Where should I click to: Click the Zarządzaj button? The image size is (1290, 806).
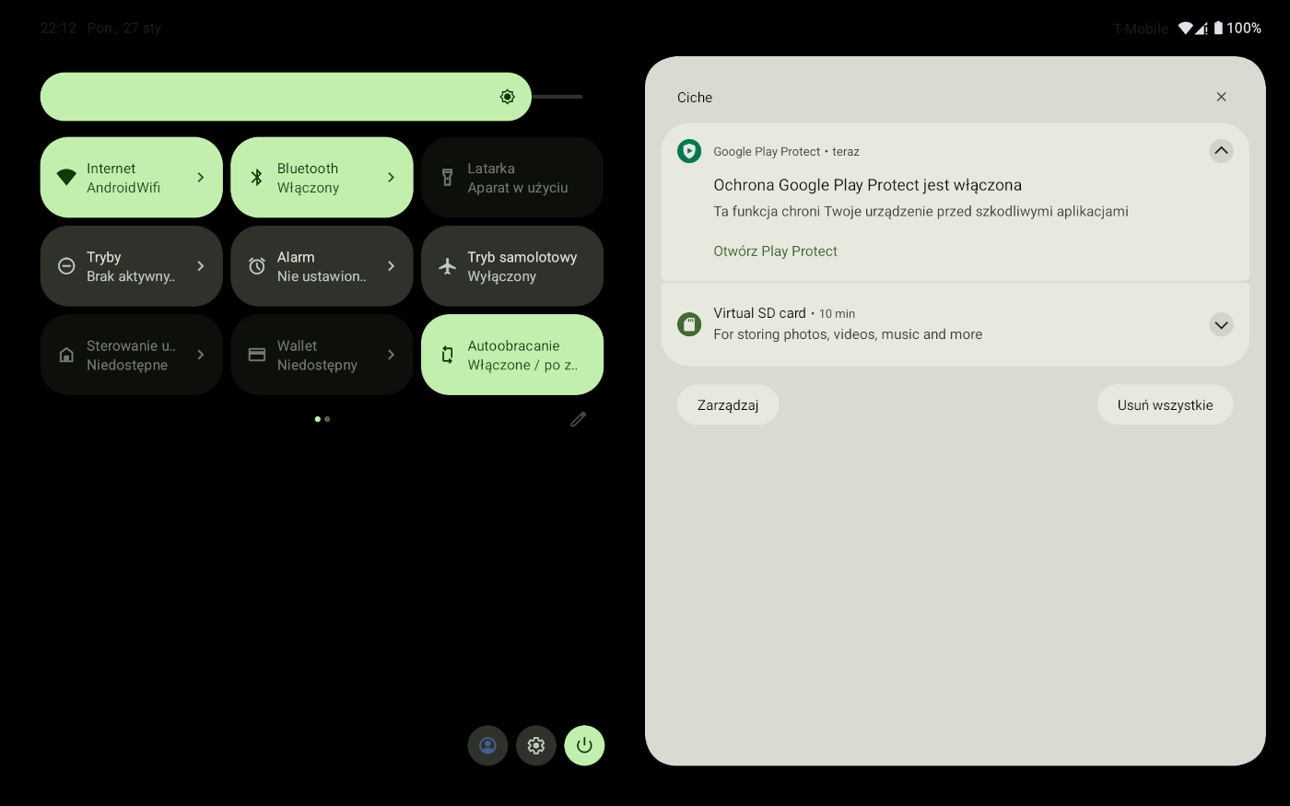pos(728,405)
